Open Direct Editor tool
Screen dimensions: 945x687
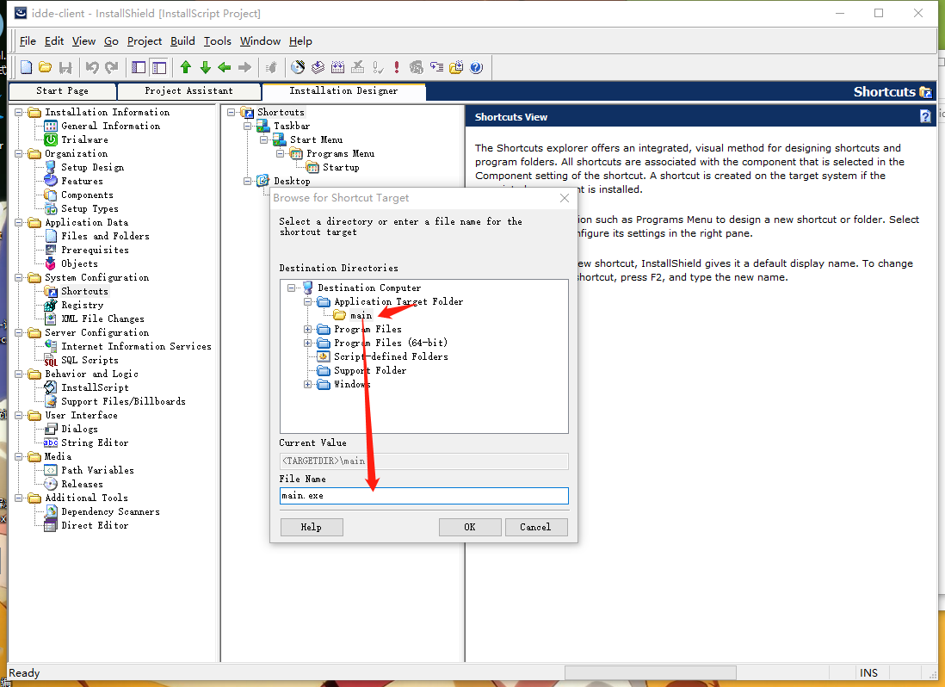click(x=95, y=525)
